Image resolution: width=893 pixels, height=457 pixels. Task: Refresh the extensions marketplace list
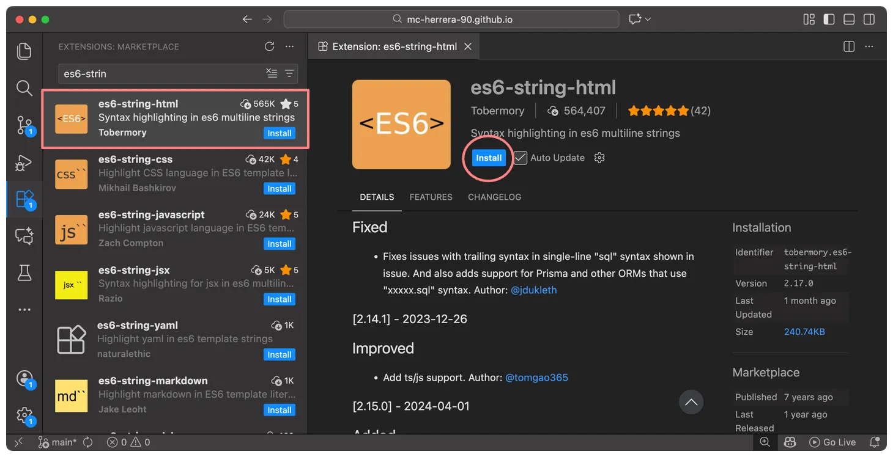coord(269,46)
